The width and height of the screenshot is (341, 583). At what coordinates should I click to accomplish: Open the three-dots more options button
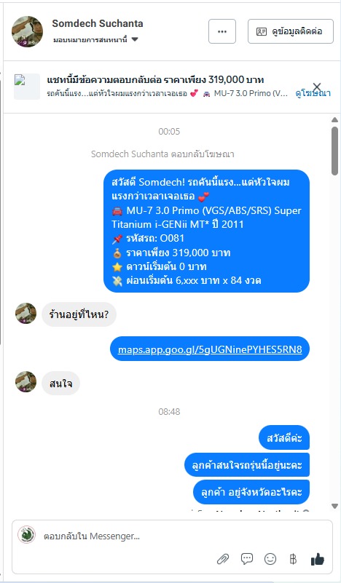tap(222, 31)
